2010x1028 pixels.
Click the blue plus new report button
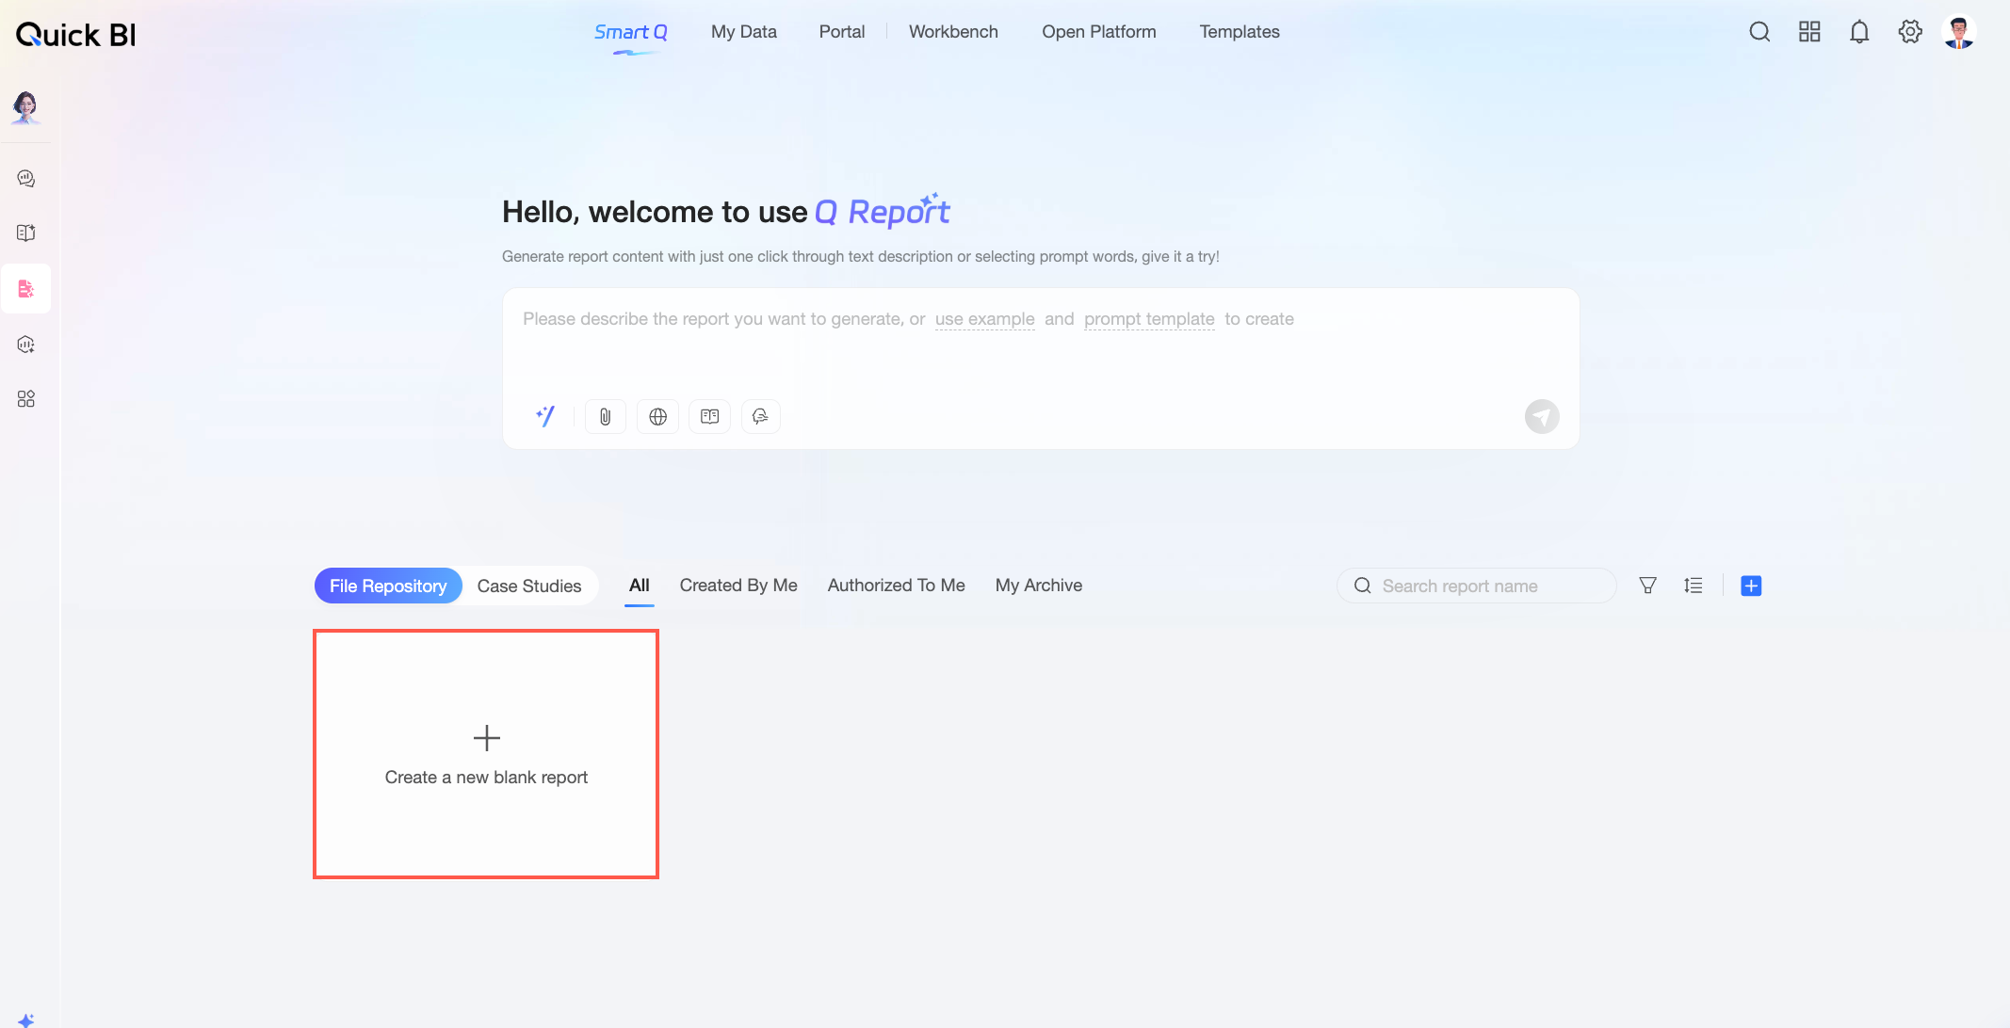point(1751,586)
